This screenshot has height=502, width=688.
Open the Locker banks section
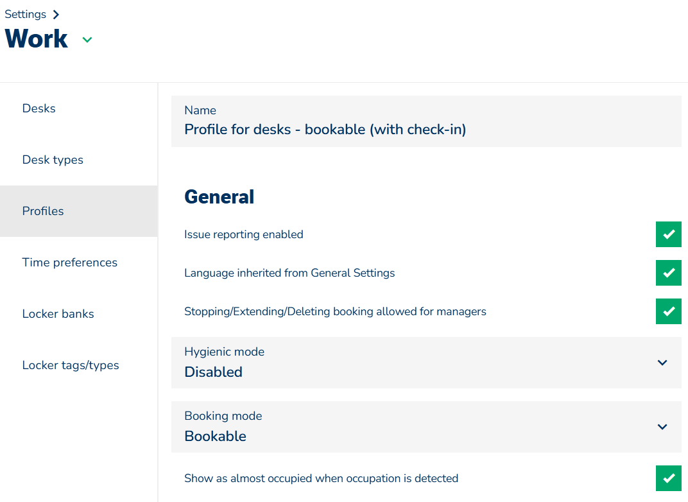pyautogui.click(x=58, y=314)
